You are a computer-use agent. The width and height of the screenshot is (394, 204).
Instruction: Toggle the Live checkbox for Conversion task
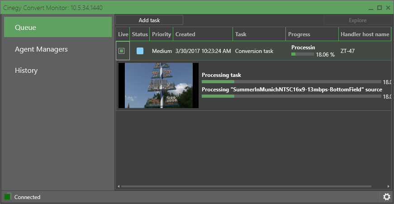pyautogui.click(x=122, y=51)
